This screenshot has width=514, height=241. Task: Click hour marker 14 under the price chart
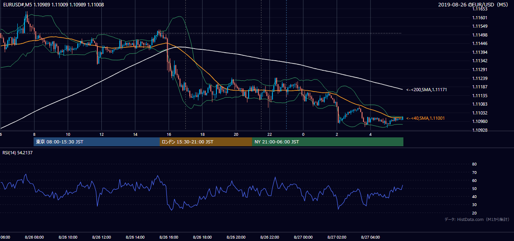[x=135, y=135]
